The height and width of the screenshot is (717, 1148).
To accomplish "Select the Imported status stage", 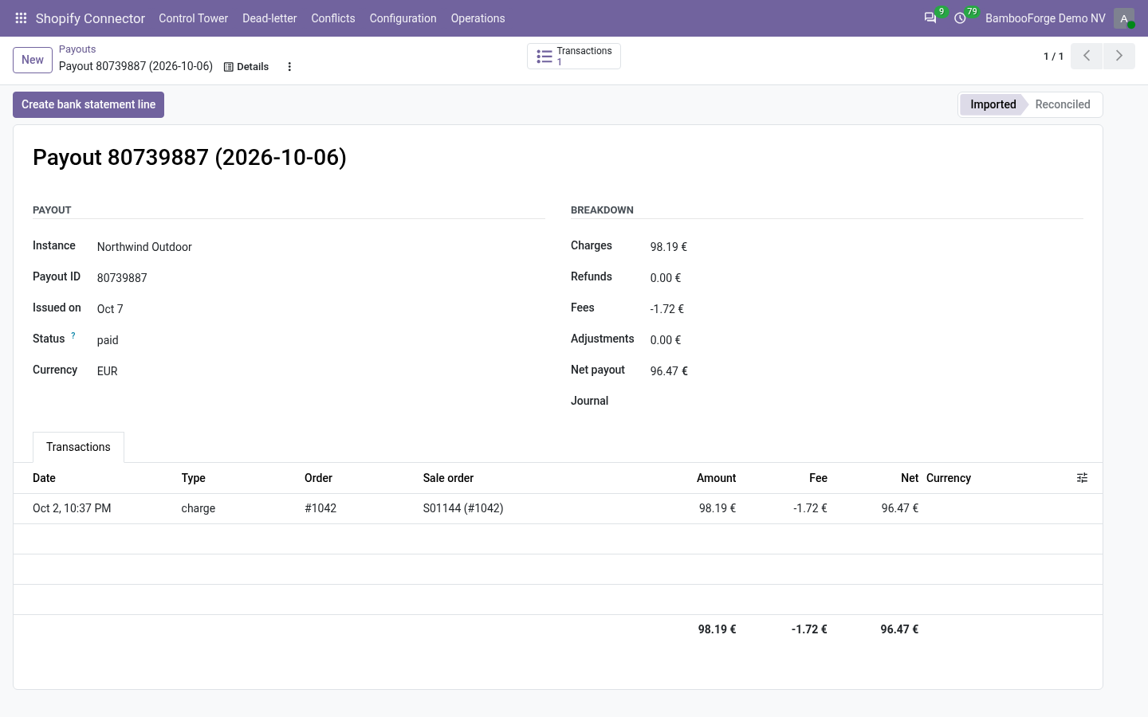I will pyautogui.click(x=993, y=104).
